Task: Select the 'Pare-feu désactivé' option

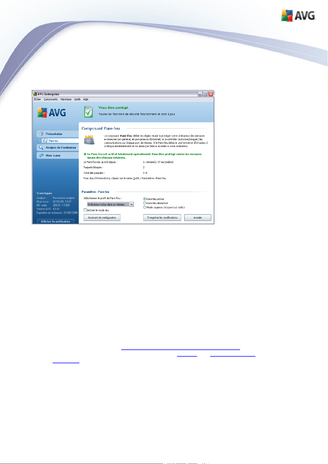Action: tap(145, 203)
